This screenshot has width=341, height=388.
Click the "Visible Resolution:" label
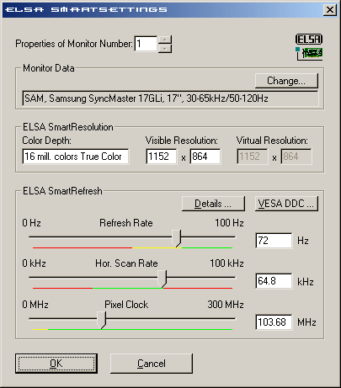coord(182,141)
